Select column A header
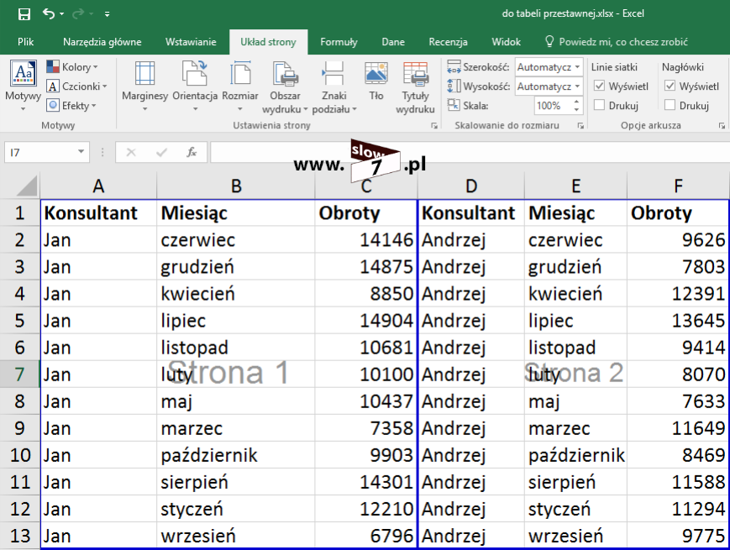 98,186
